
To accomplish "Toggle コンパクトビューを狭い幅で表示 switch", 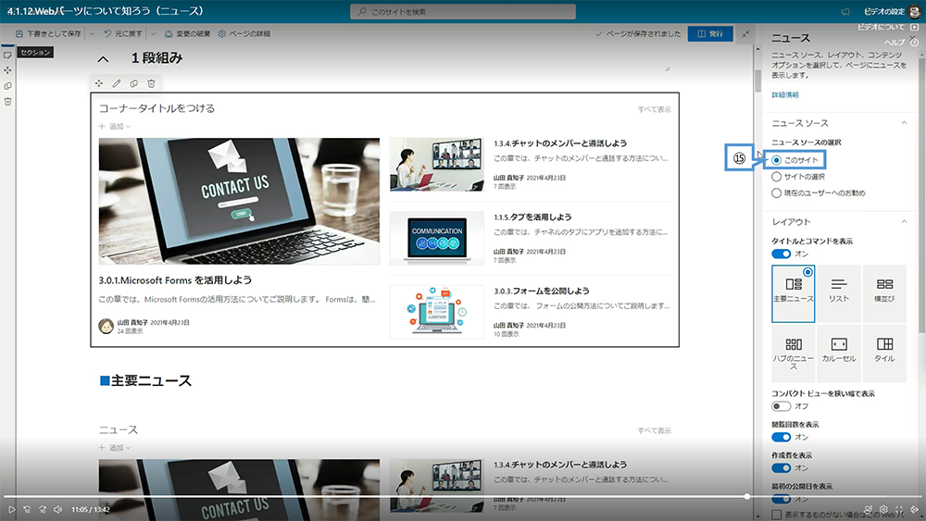I will coord(781,406).
